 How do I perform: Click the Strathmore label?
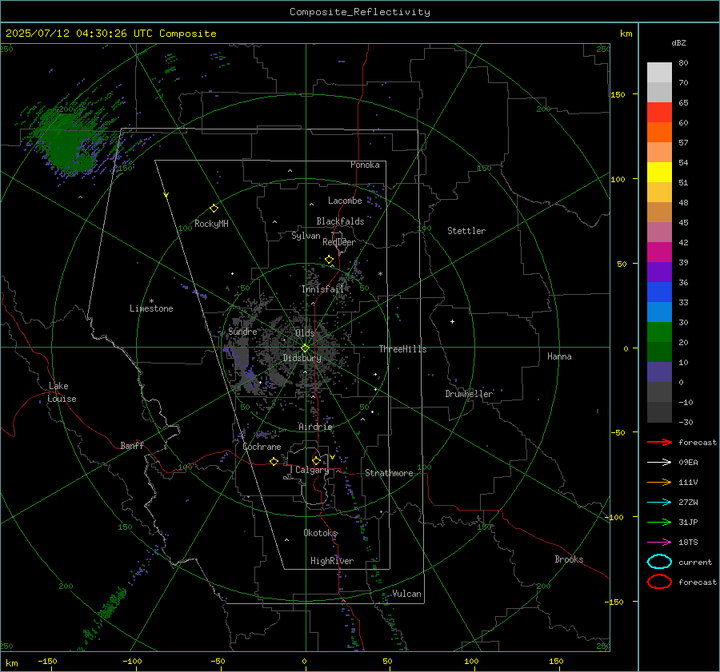tap(389, 473)
